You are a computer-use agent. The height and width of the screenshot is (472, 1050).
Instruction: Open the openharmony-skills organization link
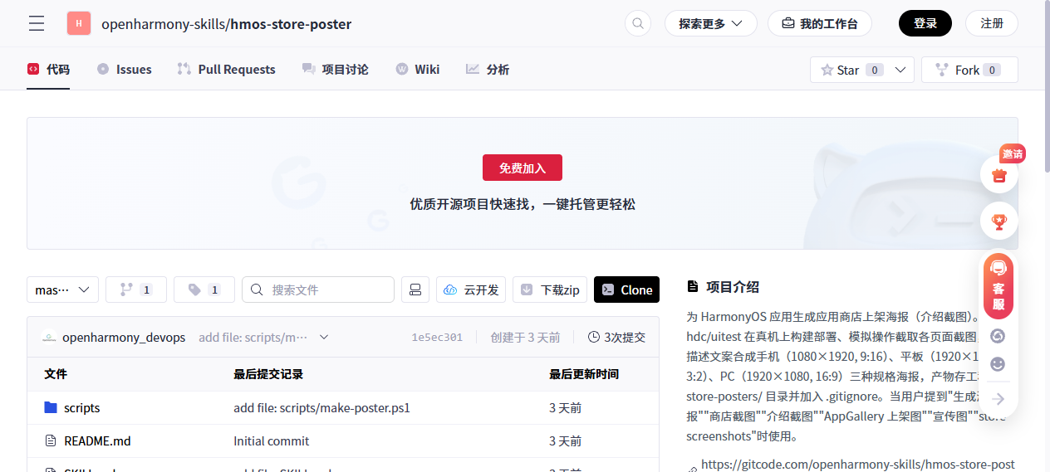pos(163,24)
